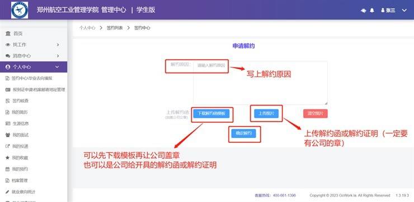414x202 pixels.
Task: Focus the 解约原因 text area
Action: coord(260,83)
